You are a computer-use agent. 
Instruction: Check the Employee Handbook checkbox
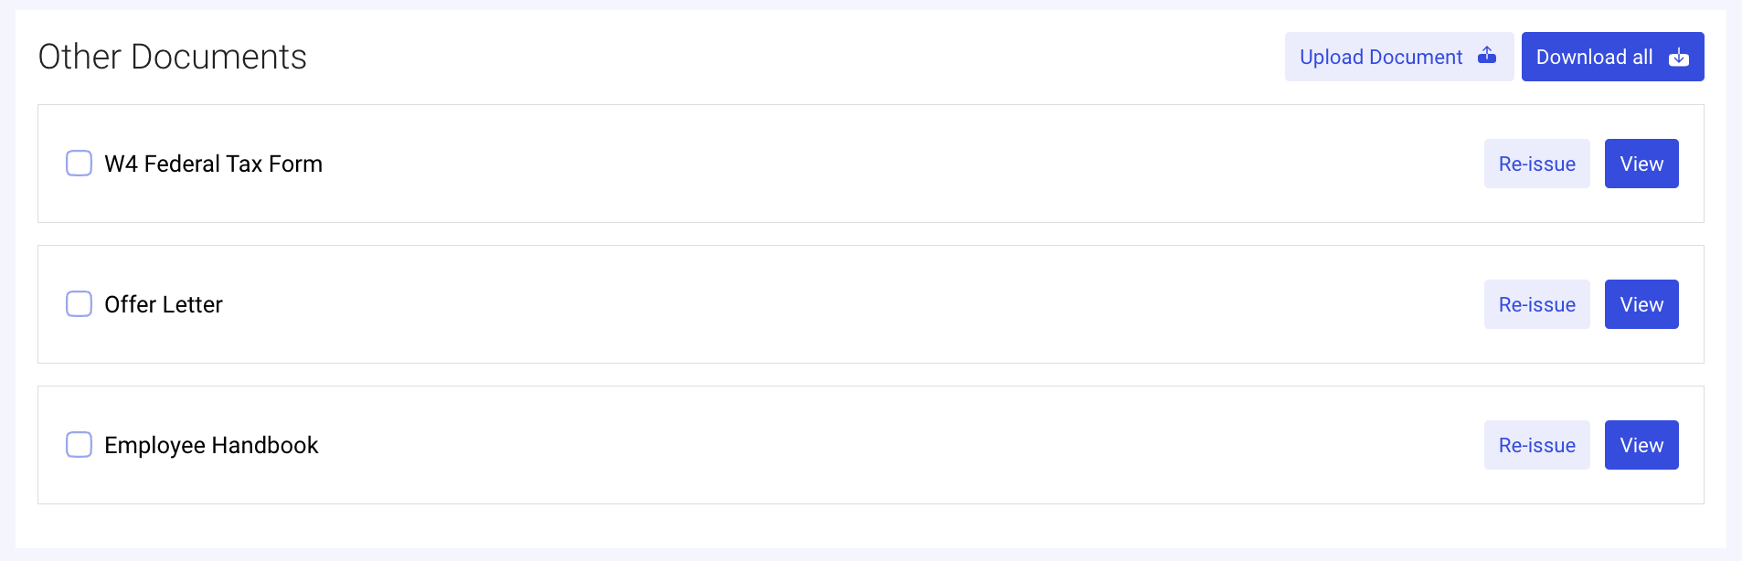(79, 444)
